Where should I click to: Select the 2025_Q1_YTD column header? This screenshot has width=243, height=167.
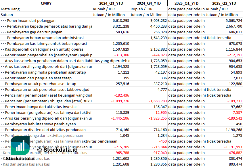pyautogui.click(x=186, y=3)
